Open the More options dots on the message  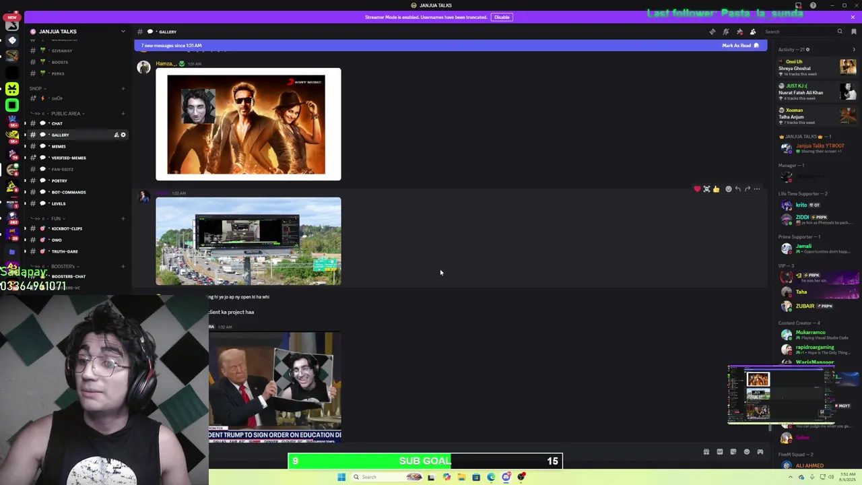[x=757, y=189]
